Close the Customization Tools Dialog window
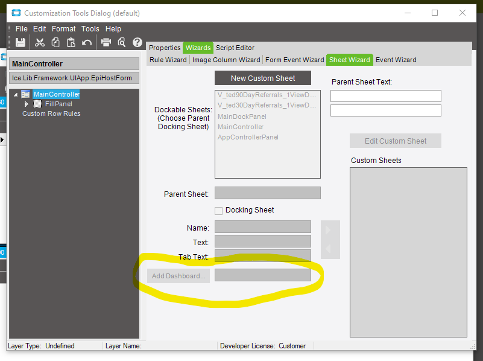This screenshot has width=483, height=361. tap(462, 13)
